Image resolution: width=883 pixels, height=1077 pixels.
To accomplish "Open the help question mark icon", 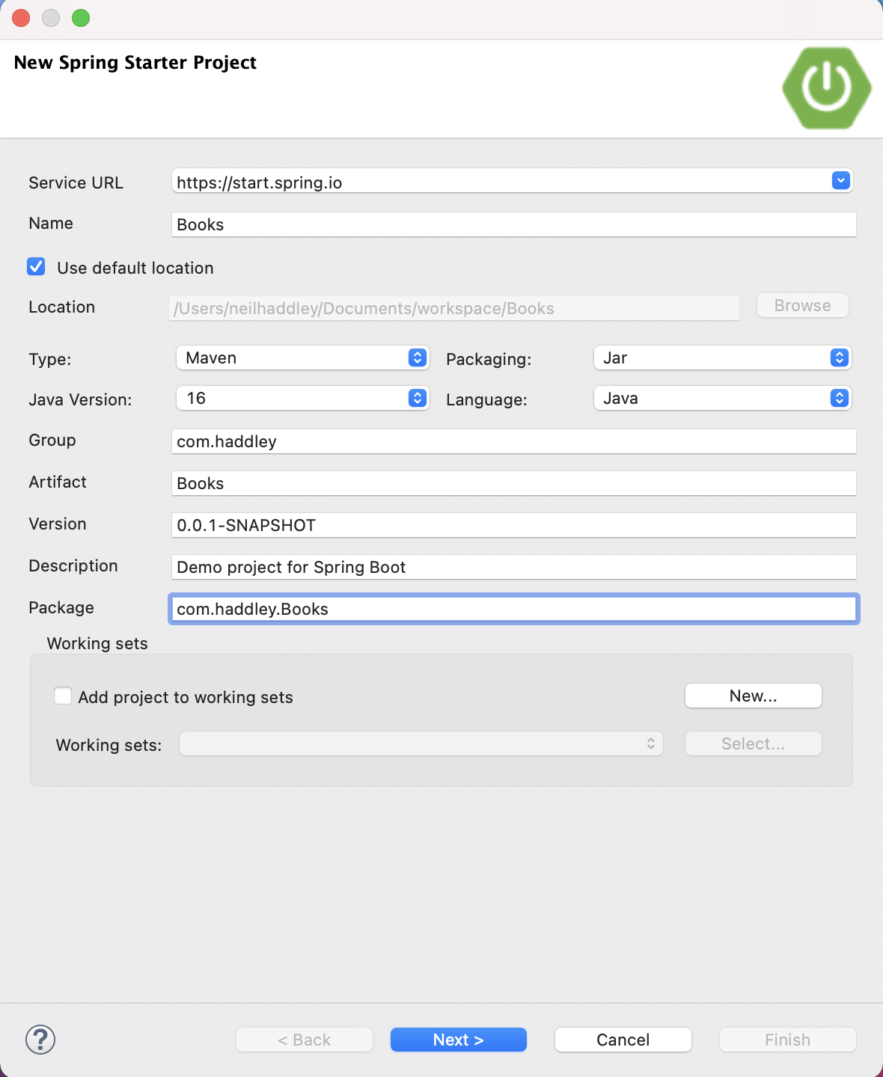I will [x=40, y=1040].
